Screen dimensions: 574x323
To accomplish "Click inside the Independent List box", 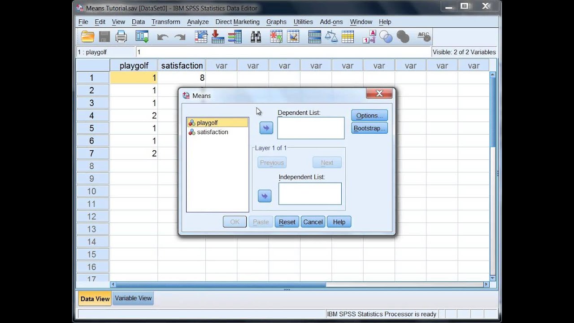I will tap(310, 194).
